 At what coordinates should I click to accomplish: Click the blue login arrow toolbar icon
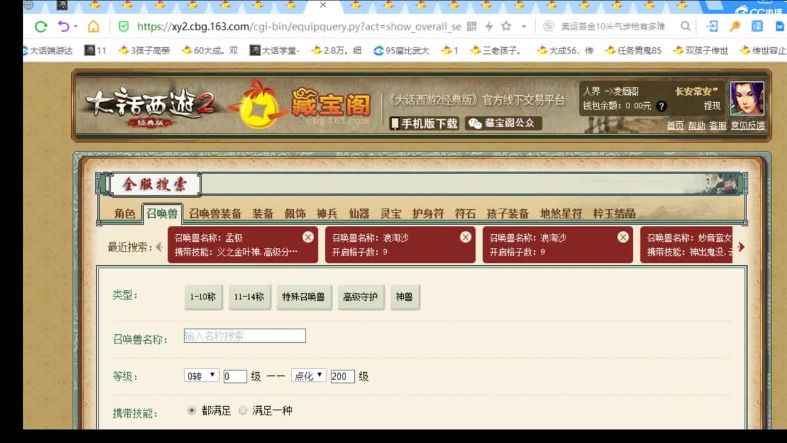[713, 26]
